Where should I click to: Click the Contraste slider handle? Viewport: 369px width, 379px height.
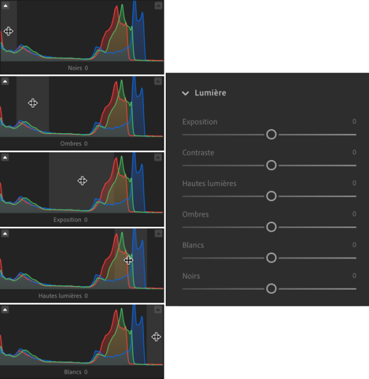point(271,166)
